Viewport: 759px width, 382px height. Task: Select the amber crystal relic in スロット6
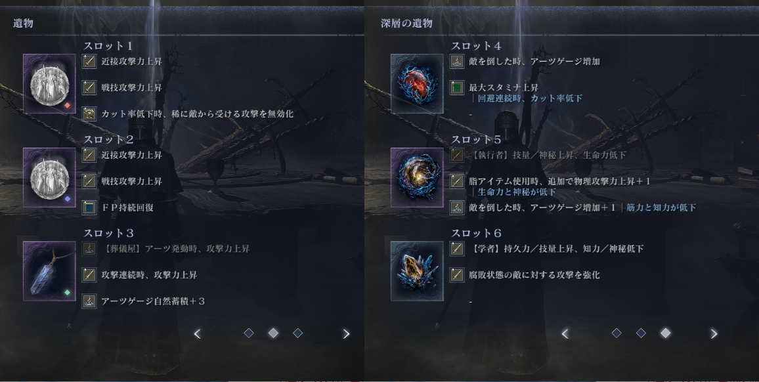pyautogui.click(x=418, y=271)
